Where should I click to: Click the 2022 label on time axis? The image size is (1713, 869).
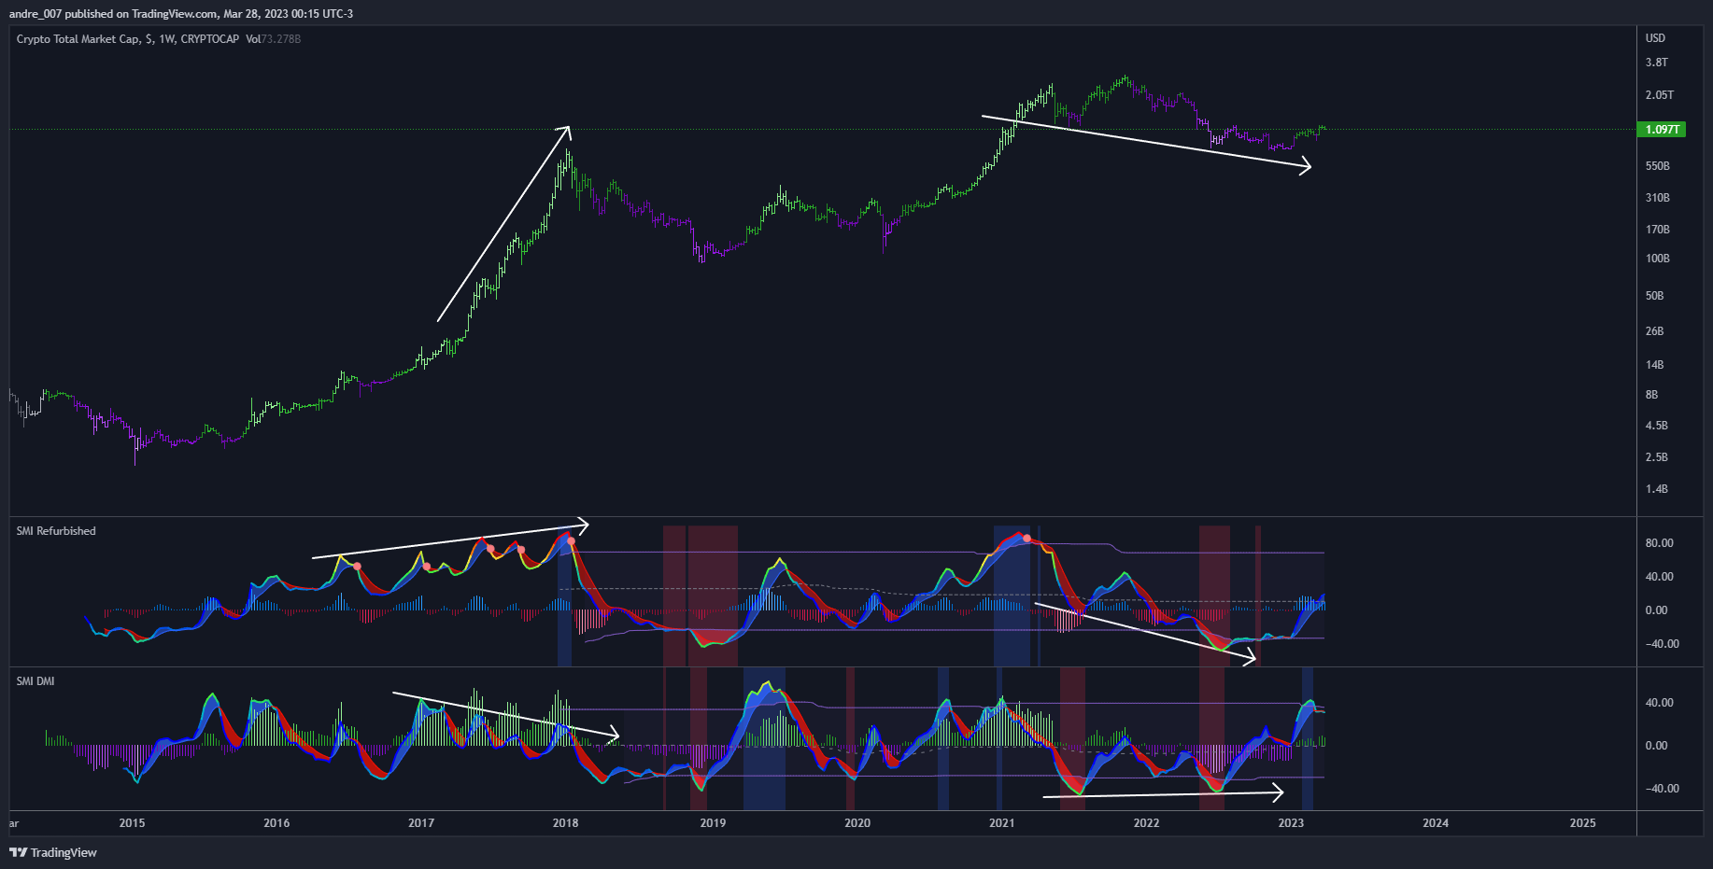click(1146, 823)
